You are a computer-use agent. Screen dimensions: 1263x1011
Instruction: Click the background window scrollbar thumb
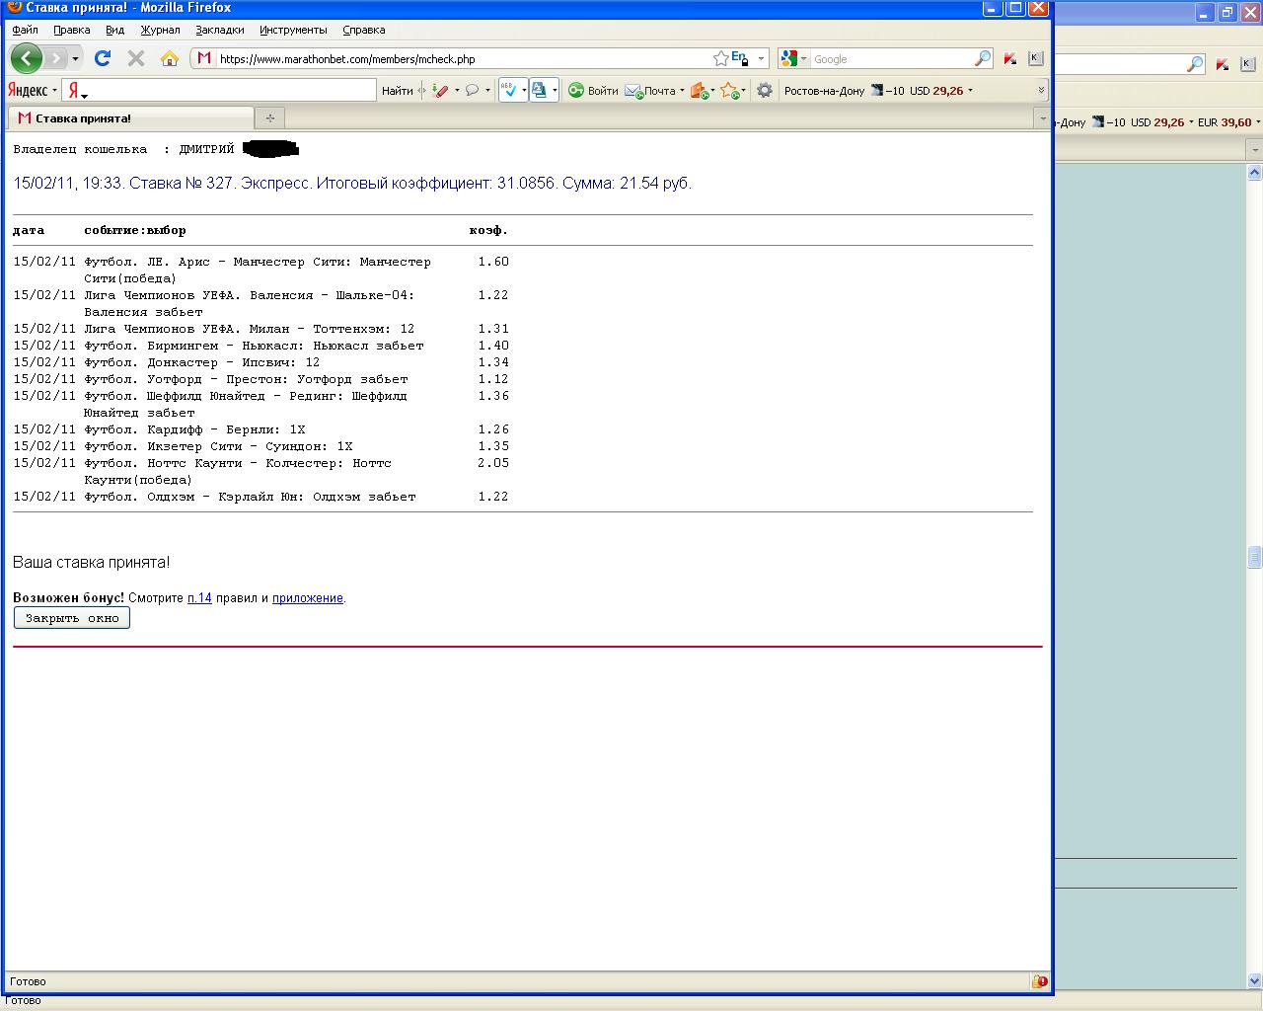[x=1255, y=558]
